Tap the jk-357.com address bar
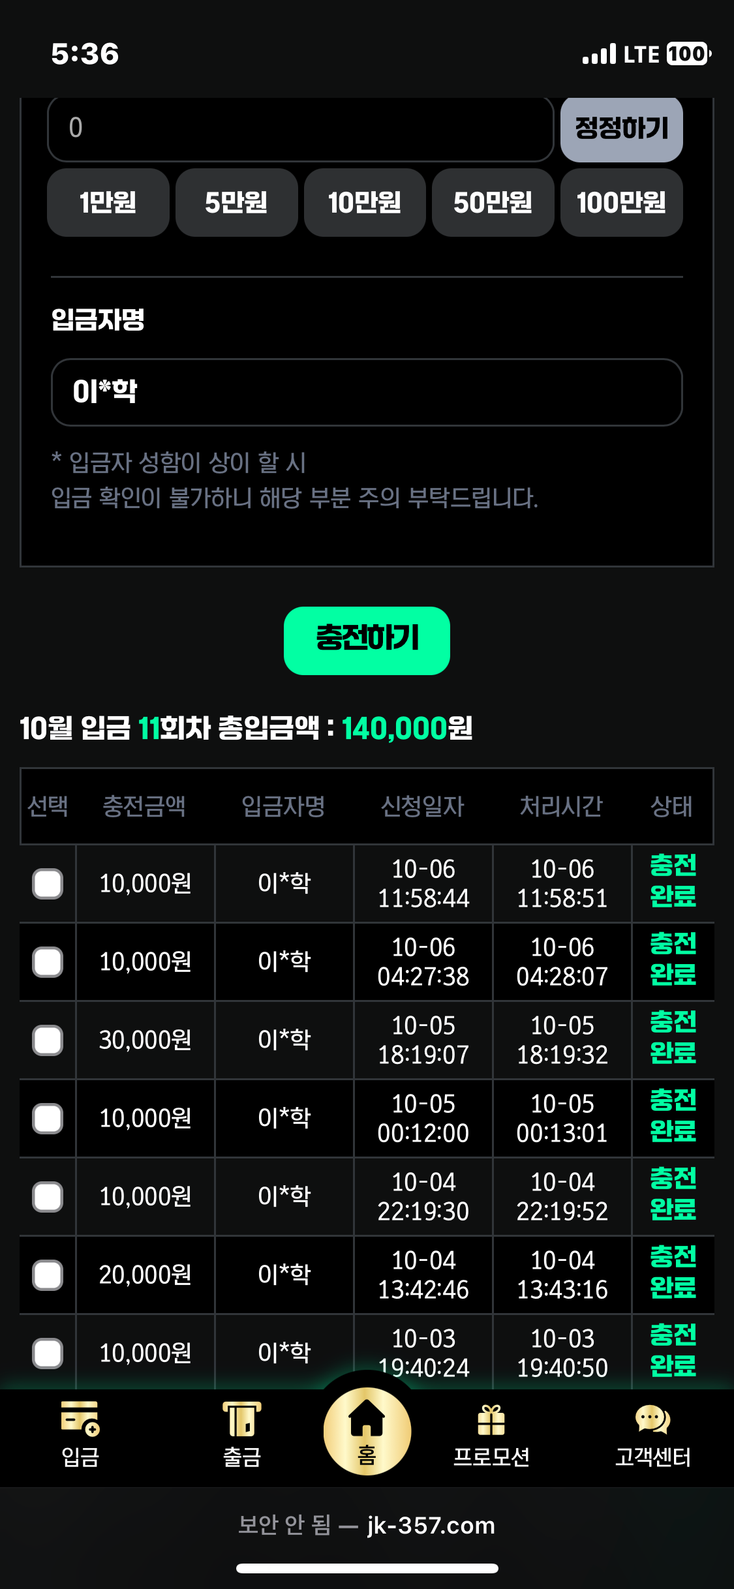 coord(367,1525)
